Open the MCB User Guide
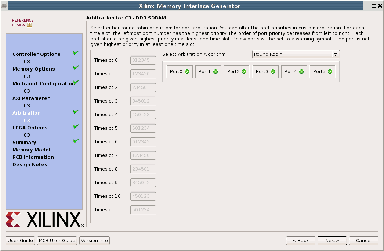384x251 pixels. [x=57, y=241]
